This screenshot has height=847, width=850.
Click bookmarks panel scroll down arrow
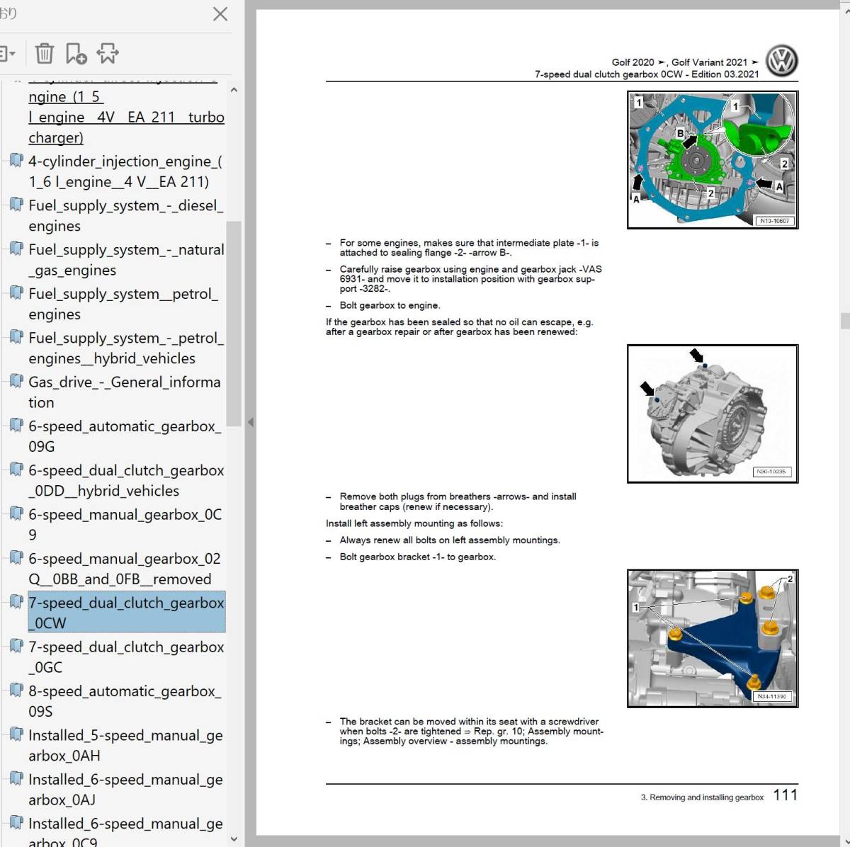pos(234,839)
